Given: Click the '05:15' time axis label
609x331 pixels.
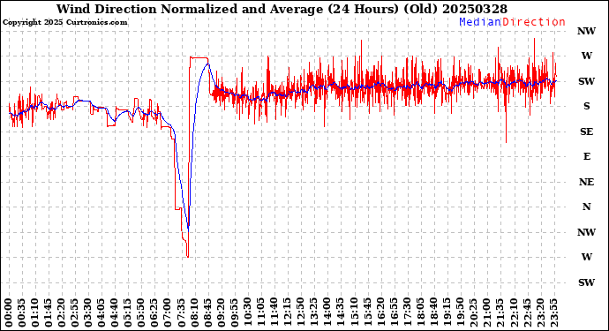Looking at the screenshot, I should 127,312.
